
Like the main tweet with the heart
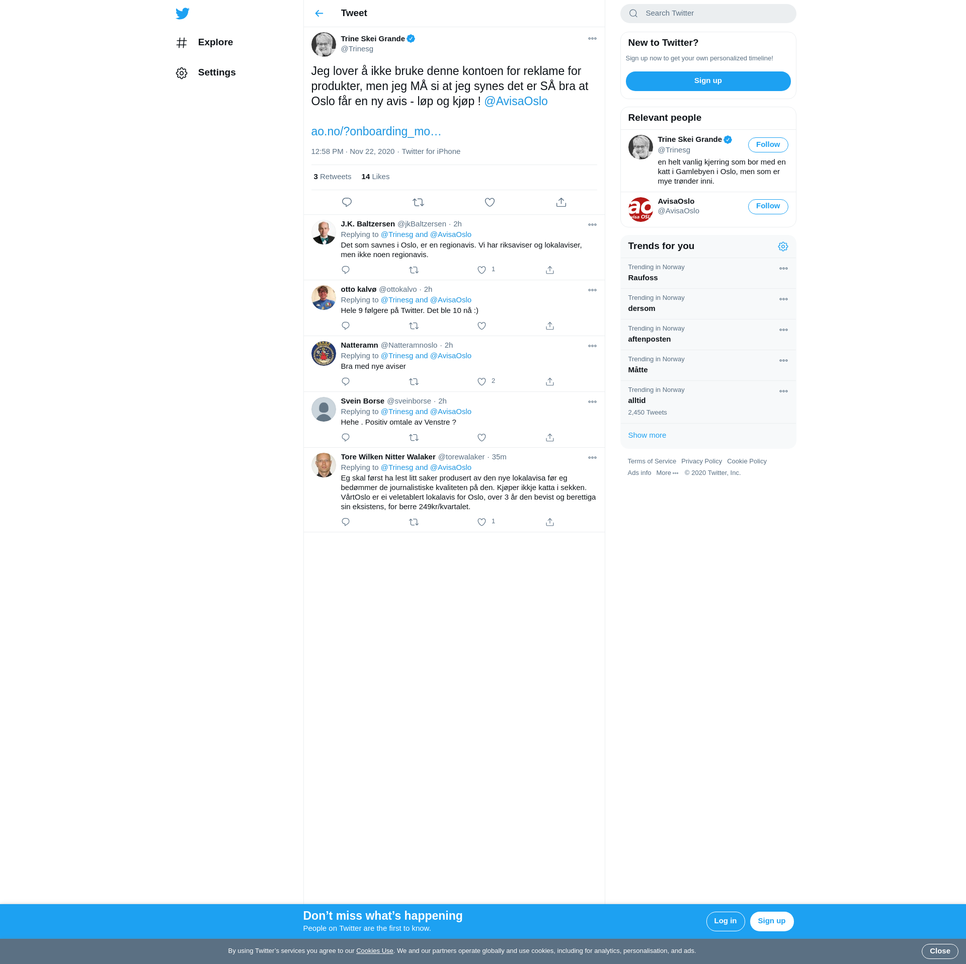490,202
